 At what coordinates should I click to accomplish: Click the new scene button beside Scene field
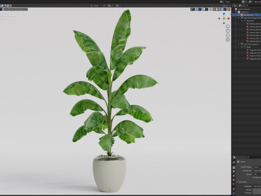point(243,2)
